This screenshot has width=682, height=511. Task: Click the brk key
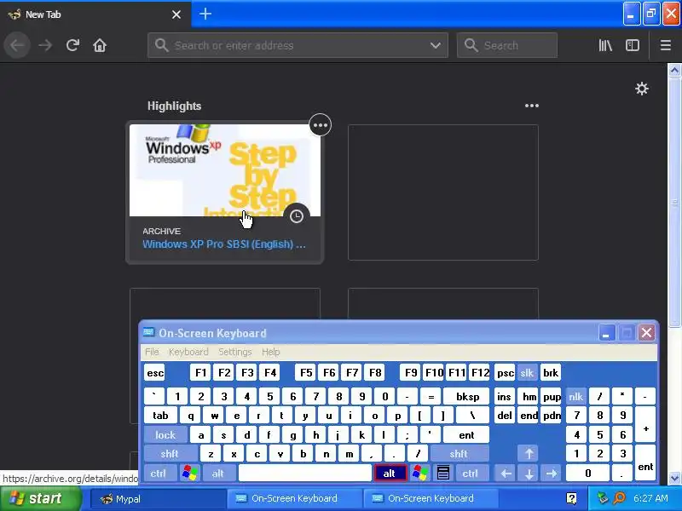[550, 373]
